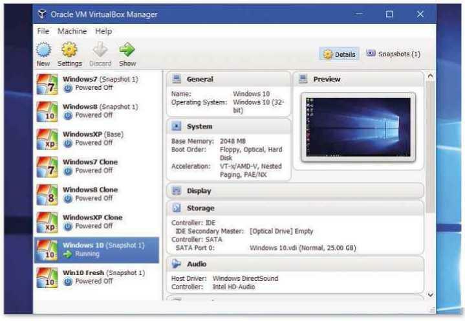Click the Windows 10 preview thumbnail

[x=358, y=127]
